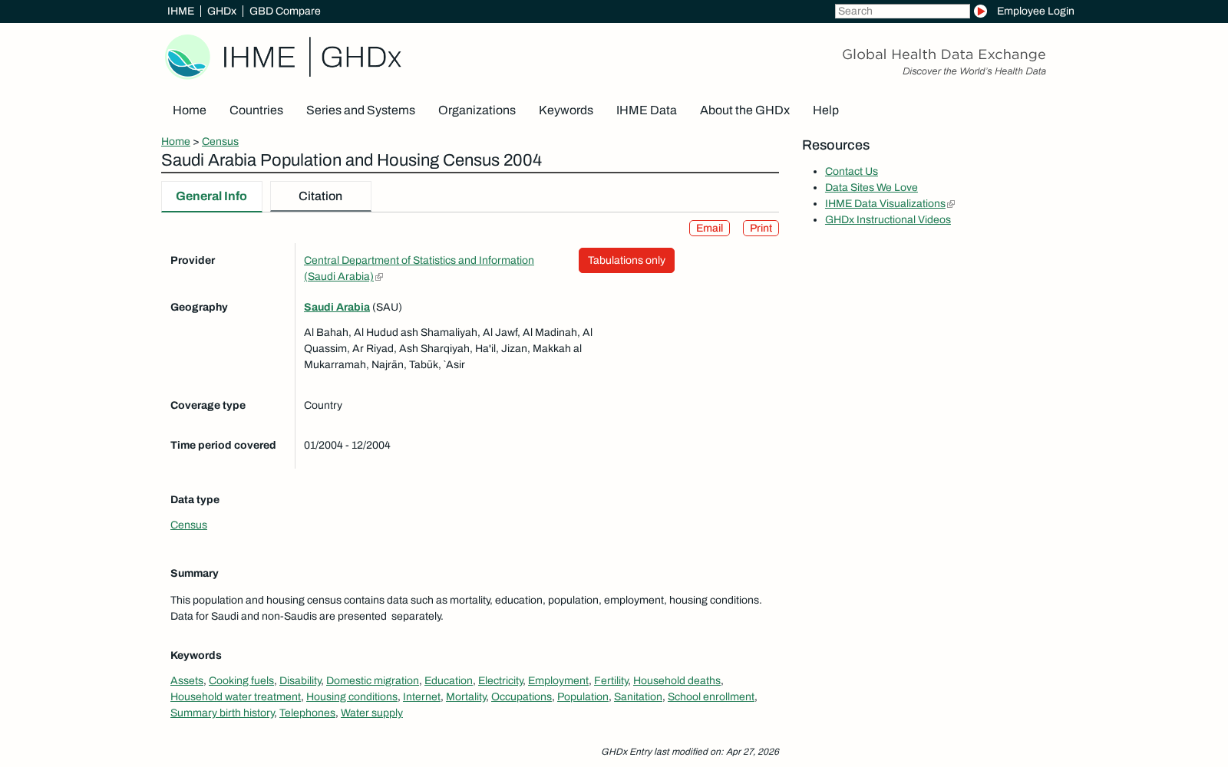
Task: Switch to the Citation tab
Action: coord(321,196)
